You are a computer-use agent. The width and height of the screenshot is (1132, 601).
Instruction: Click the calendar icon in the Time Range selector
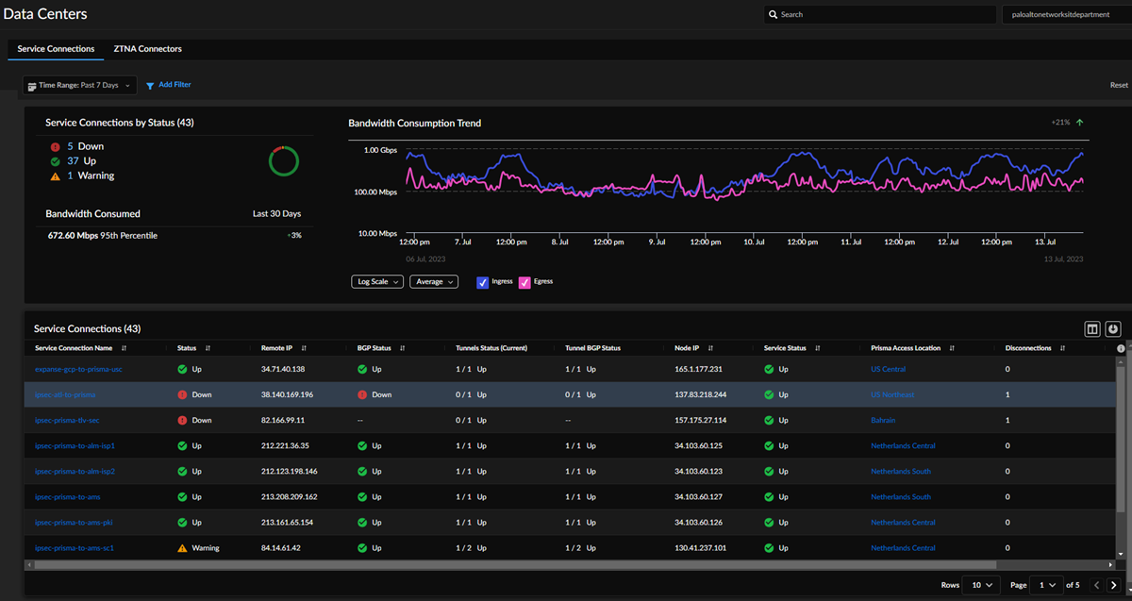point(33,84)
